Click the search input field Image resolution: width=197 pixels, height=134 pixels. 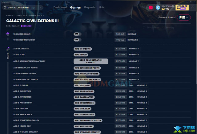pyautogui.click(x=23, y=7)
